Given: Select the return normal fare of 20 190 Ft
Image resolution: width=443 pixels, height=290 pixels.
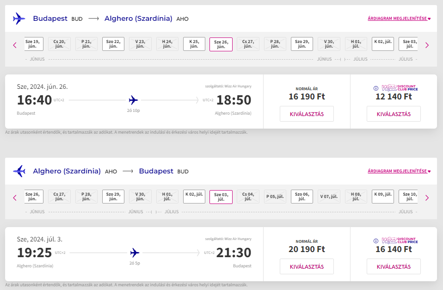Looking at the screenshot, I should 307,266.
